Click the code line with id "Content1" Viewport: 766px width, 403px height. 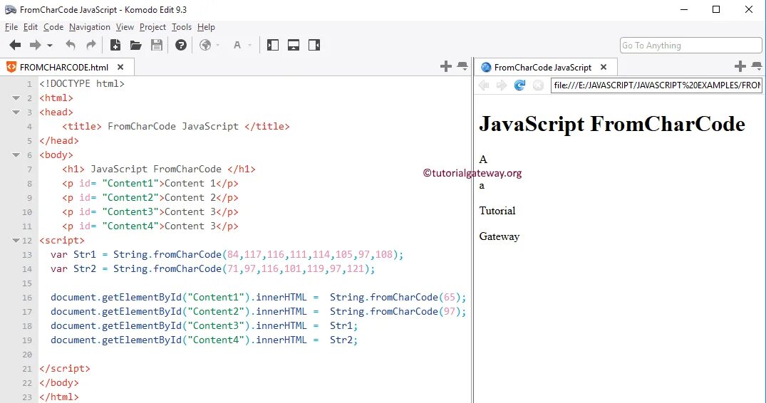pos(150,184)
